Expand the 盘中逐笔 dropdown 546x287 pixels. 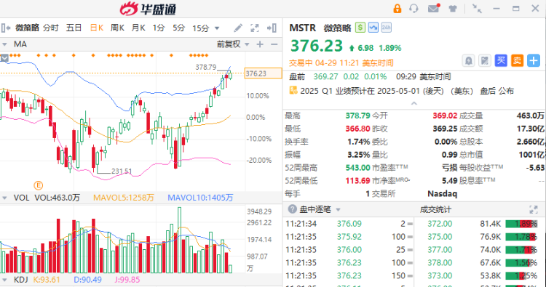click(338, 210)
